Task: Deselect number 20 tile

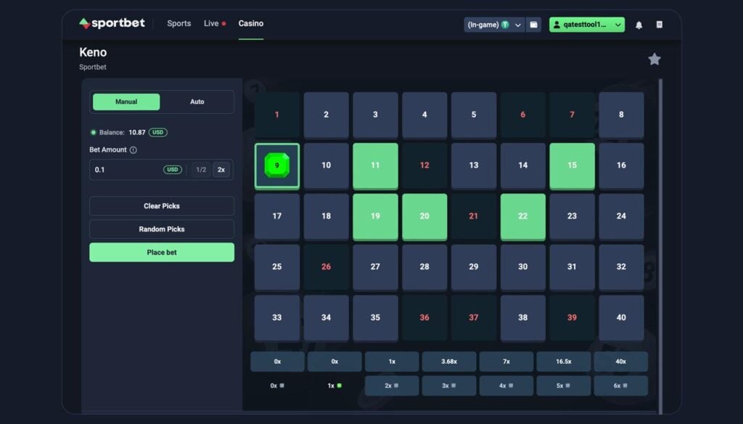Action: pyautogui.click(x=424, y=217)
